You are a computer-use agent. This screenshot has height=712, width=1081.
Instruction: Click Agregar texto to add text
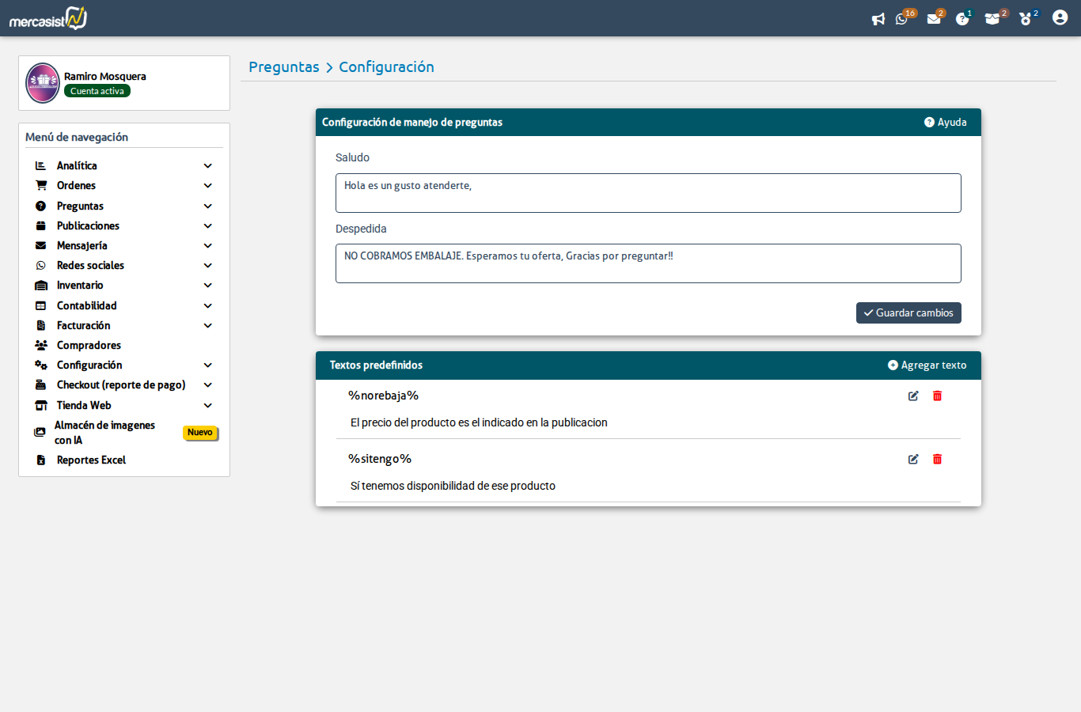click(927, 365)
